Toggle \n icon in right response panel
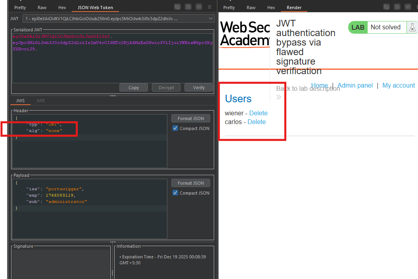Screen dimensions: 418x279 [408, 7]
